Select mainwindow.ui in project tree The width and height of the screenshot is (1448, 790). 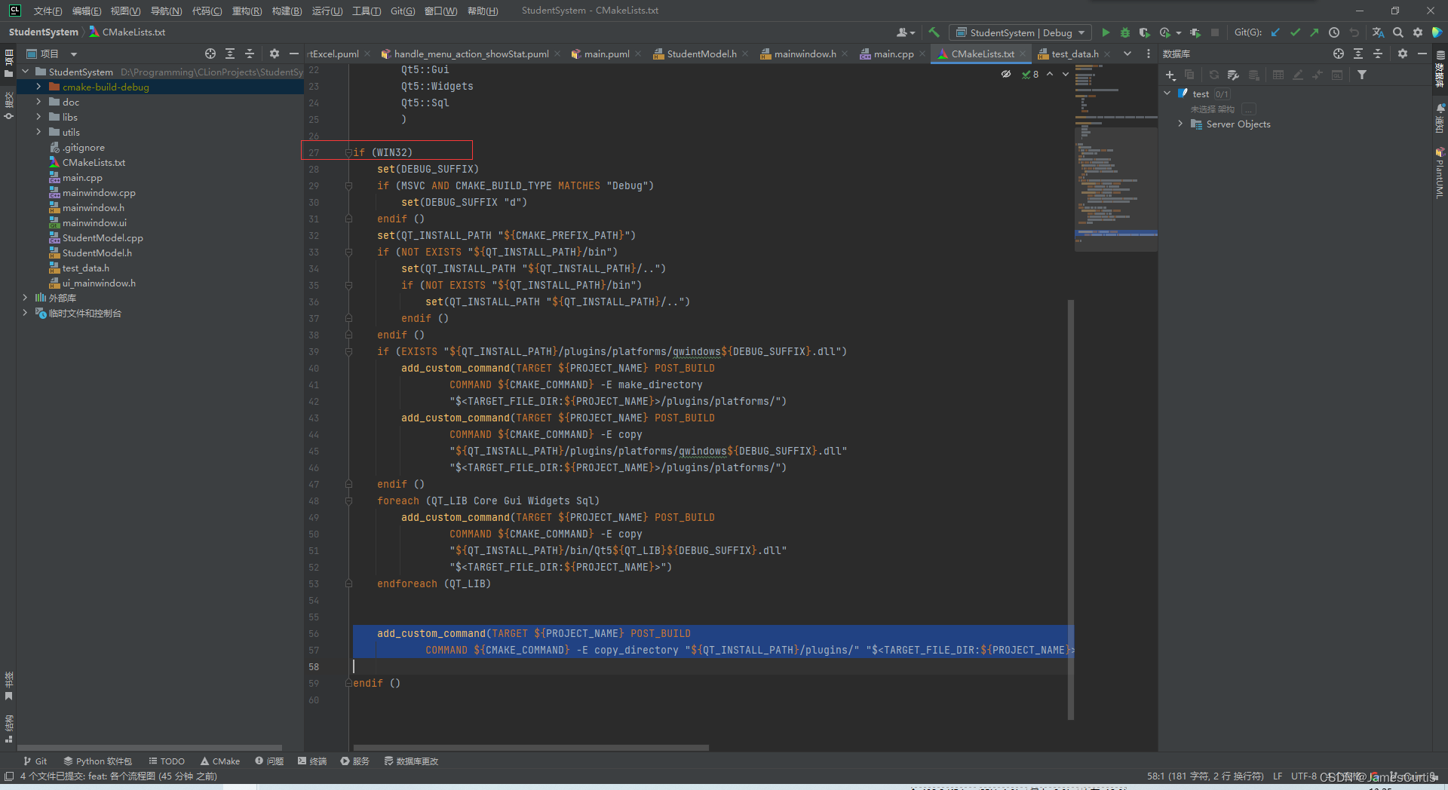tap(94, 222)
